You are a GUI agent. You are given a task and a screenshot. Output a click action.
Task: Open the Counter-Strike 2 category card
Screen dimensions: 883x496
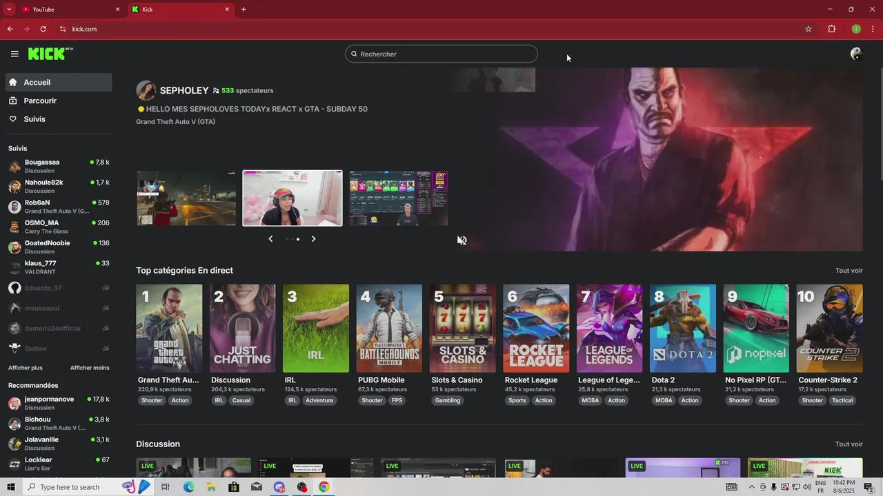pos(829,329)
